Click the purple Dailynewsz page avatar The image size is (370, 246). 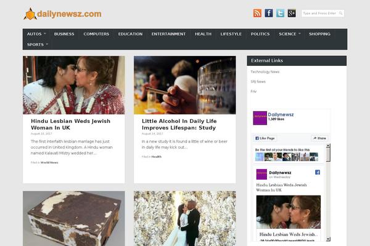pos(260,118)
